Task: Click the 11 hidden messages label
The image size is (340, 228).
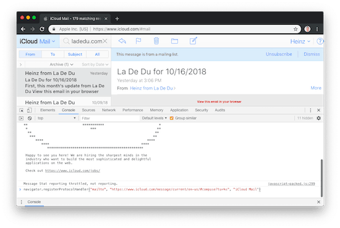Action: (305, 118)
